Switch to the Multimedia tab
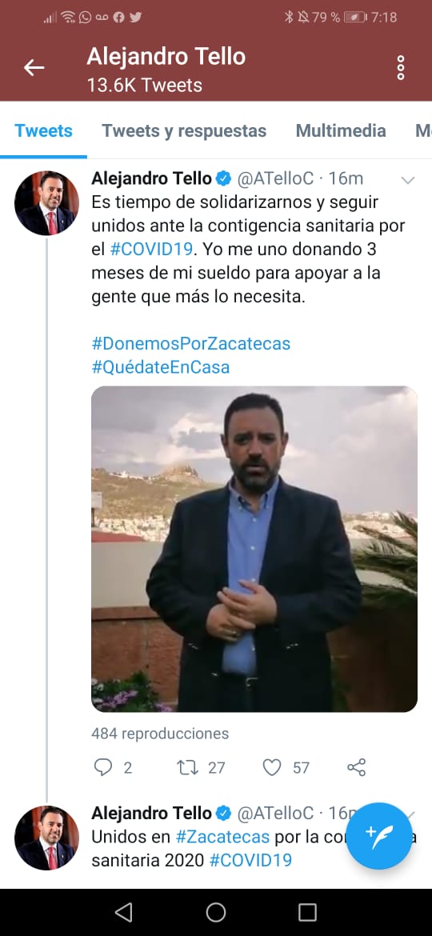432x936 pixels. click(x=341, y=130)
